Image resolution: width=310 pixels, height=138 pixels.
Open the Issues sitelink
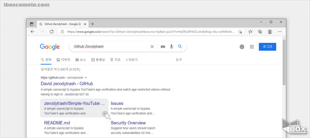tap(117, 103)
